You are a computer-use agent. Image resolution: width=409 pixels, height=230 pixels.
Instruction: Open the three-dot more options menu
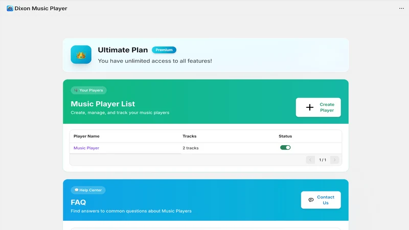[x=401, y=8]
